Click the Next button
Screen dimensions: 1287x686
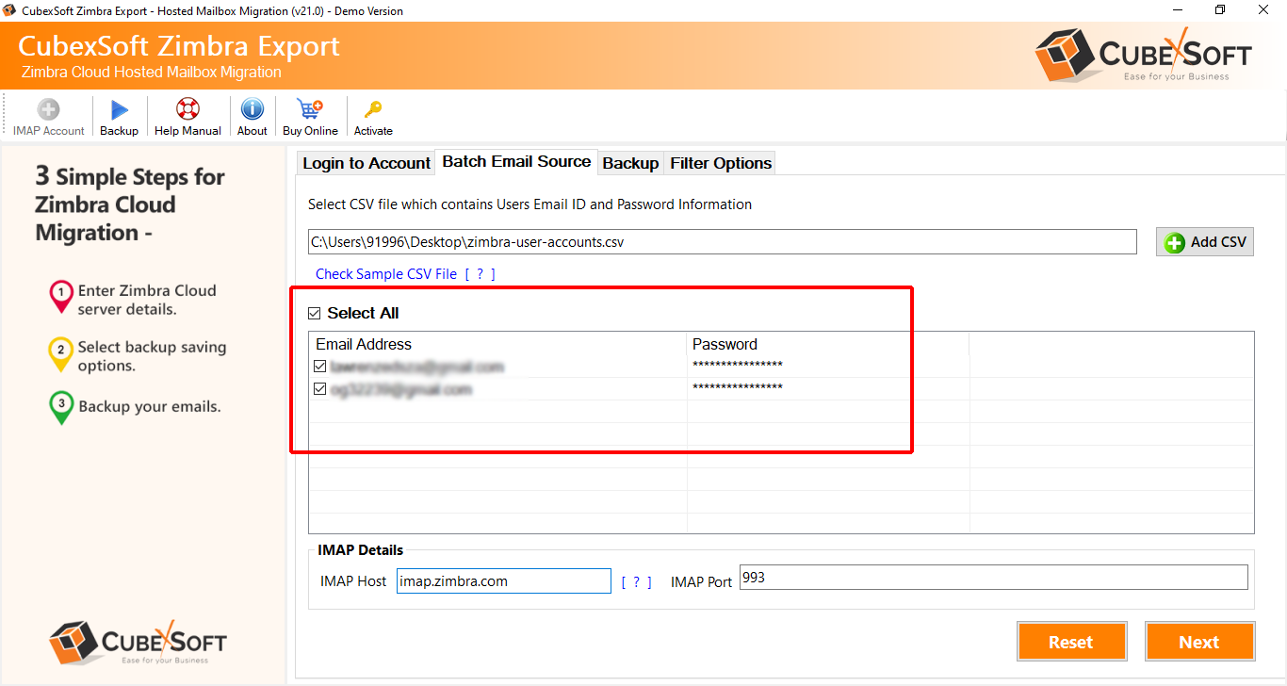[1199, 642]
